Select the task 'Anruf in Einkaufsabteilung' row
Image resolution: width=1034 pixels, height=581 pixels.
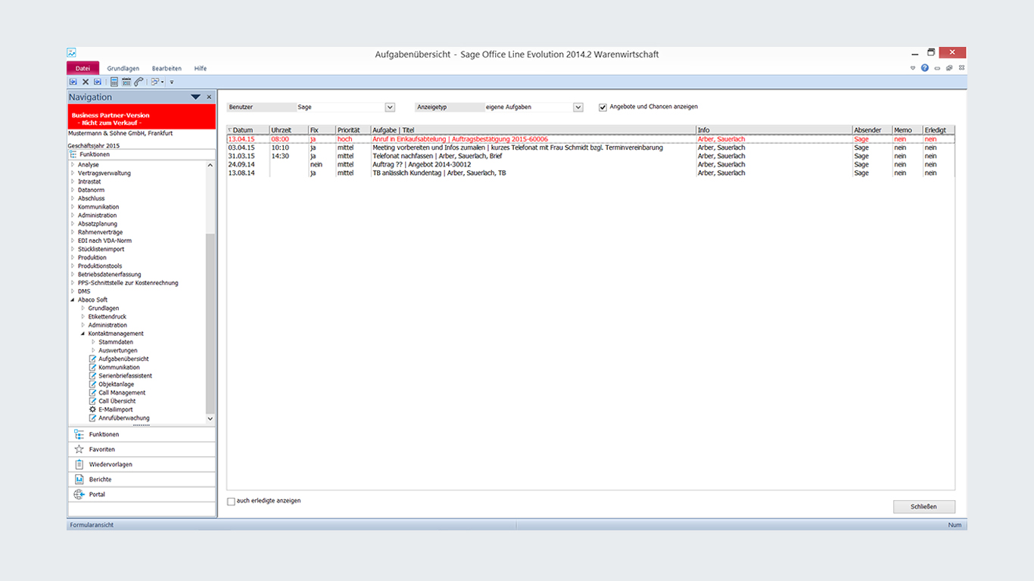[590, 139]
